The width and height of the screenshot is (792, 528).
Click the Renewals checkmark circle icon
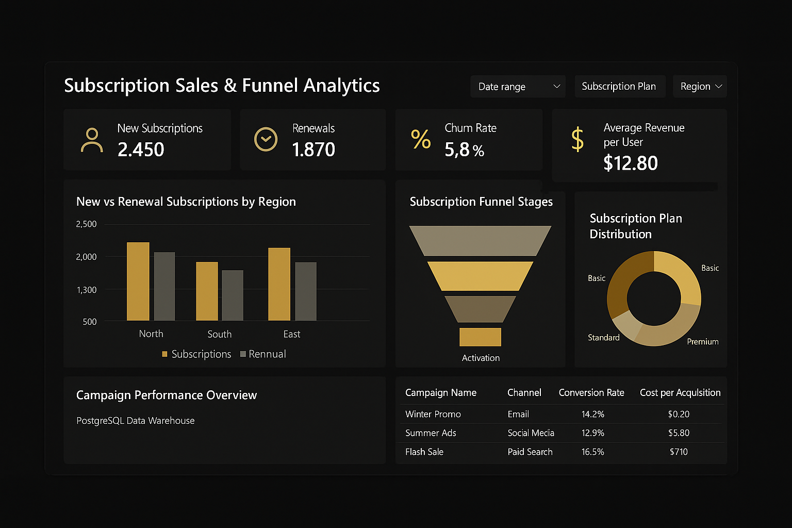pos(266,139)
